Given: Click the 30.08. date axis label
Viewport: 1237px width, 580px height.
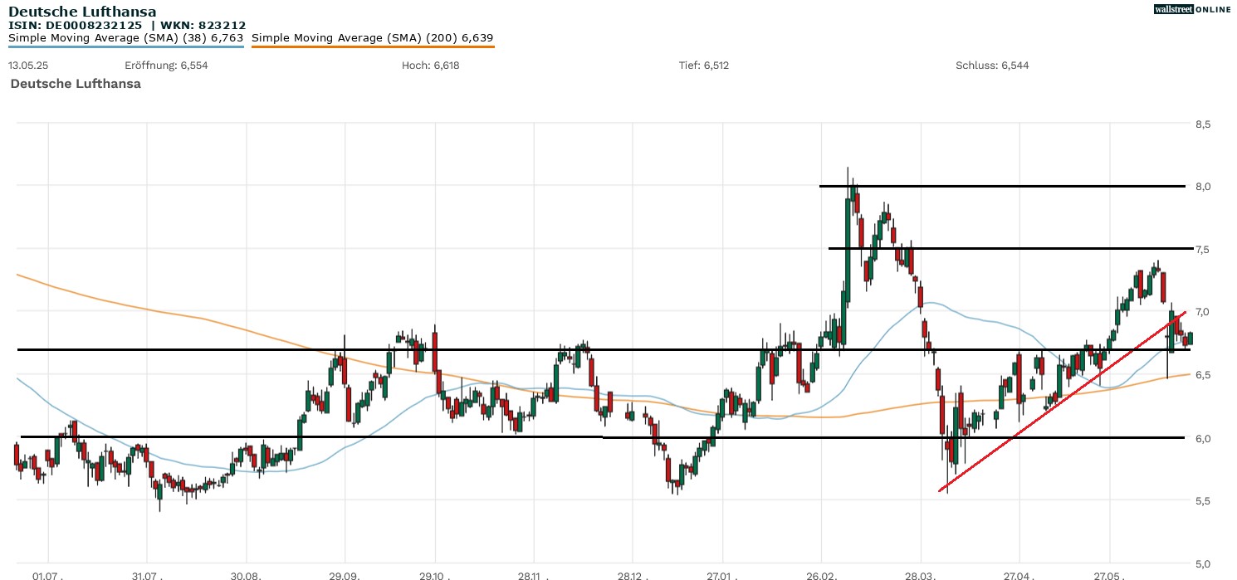Looking at the screenshot, I should coord(247,574).
